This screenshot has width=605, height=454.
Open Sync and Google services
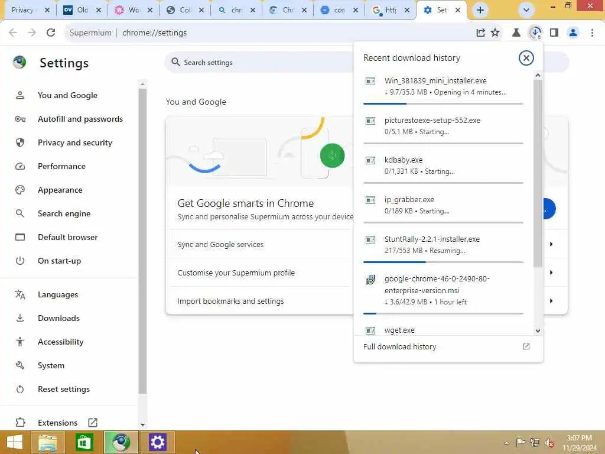[220, 244]
